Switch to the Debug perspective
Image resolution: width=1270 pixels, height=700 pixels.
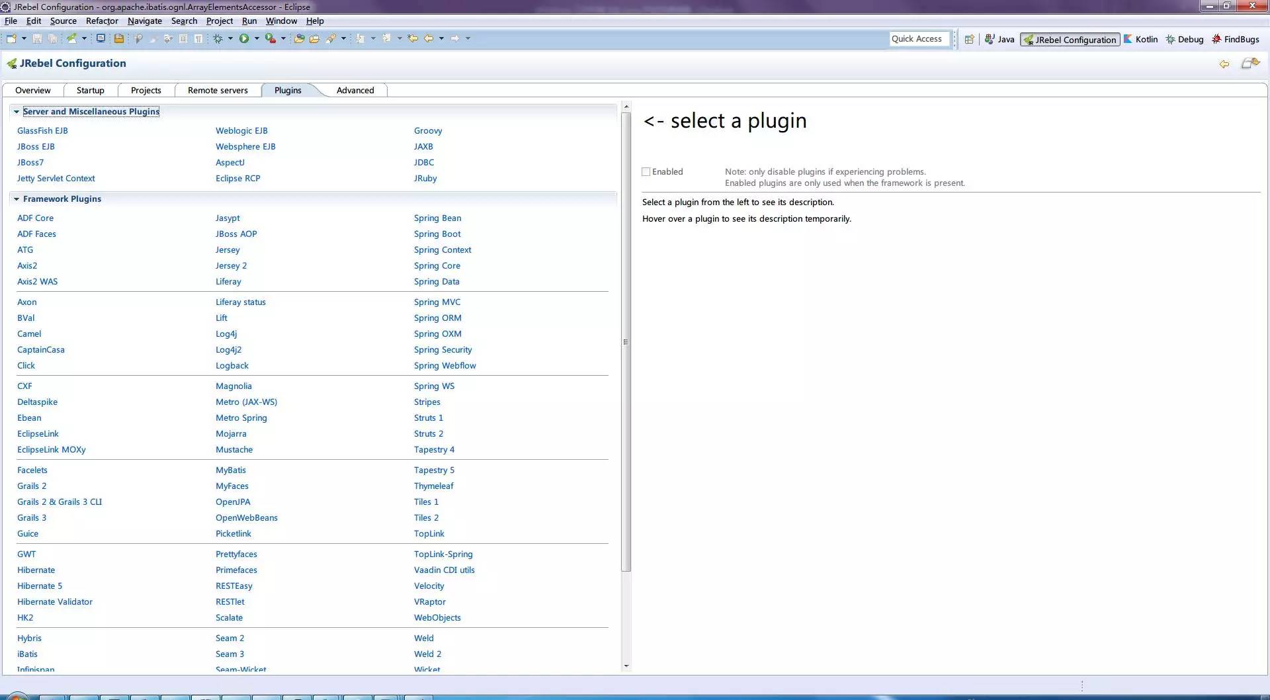(x=1184, y=39)
